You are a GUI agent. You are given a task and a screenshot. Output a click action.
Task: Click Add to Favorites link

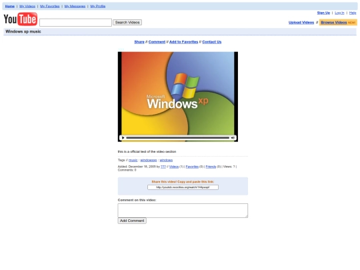[x=184, y=42]
